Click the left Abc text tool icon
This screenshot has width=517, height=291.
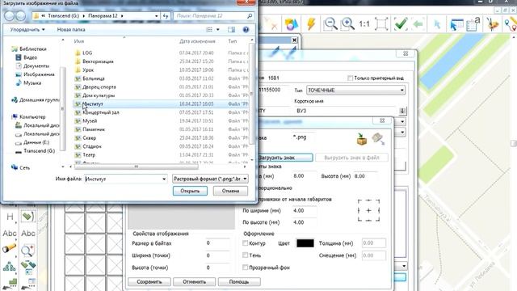tap(10, 234)
